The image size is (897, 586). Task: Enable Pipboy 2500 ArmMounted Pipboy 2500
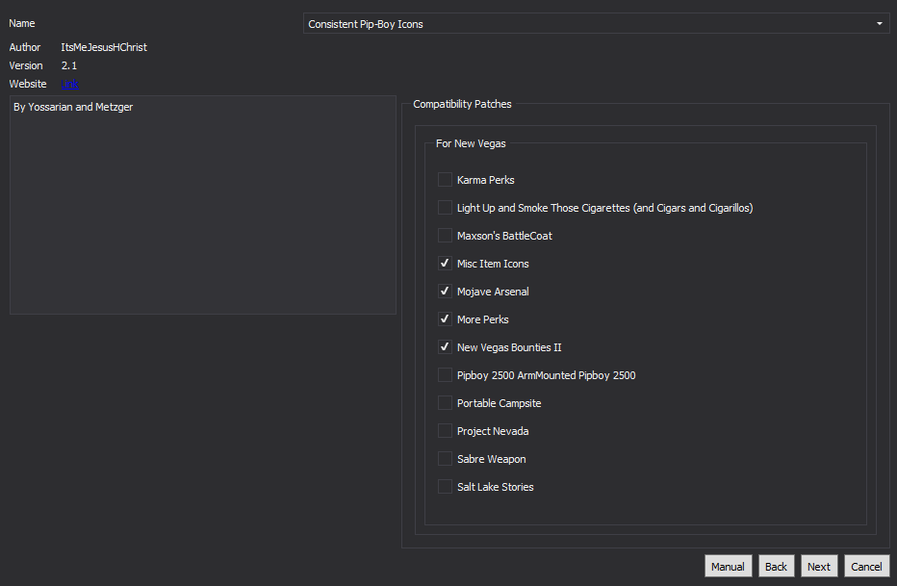click(445, 375)
